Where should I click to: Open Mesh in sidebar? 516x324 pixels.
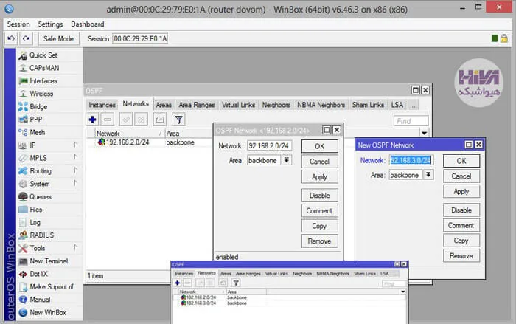49,132
